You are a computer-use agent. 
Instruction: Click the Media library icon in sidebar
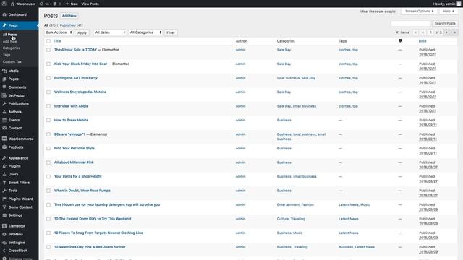coord(4,71)
